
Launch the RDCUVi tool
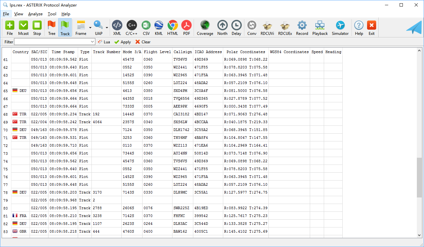[267, 28]
